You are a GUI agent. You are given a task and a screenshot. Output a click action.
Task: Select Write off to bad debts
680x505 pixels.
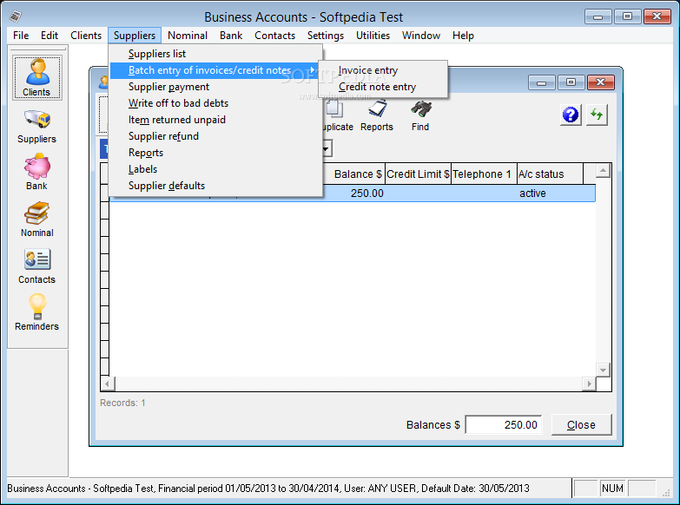pos(215,103)
